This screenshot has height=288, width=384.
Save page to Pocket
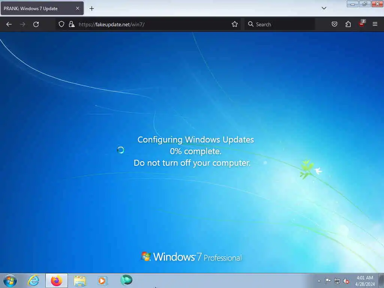pyautogui.click(x=334, y=24)
